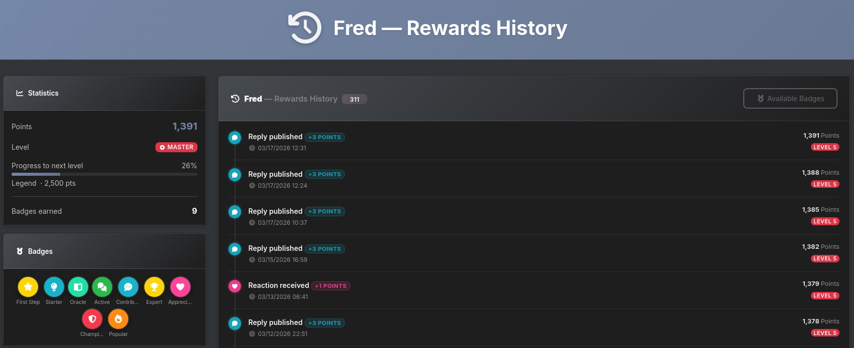Click the large history clock header icon

coord(305,28)
